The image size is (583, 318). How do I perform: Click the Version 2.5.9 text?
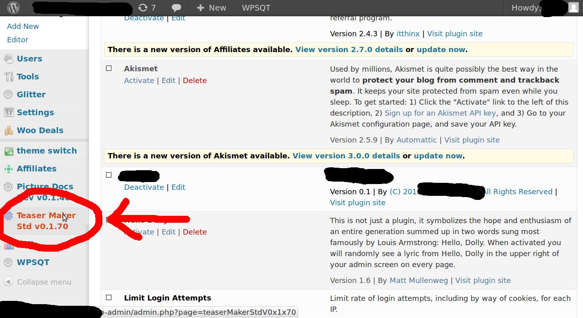pyautogui.click(x=354, y=140)
